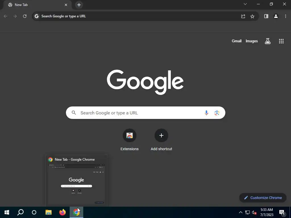The image size is (291, 218).
Task: Open the Google apps grid
Action: 281,41
